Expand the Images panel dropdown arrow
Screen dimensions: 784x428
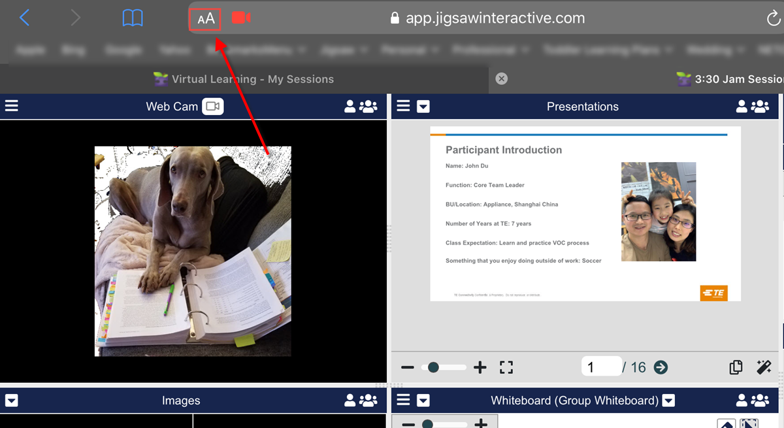[12, 401]
